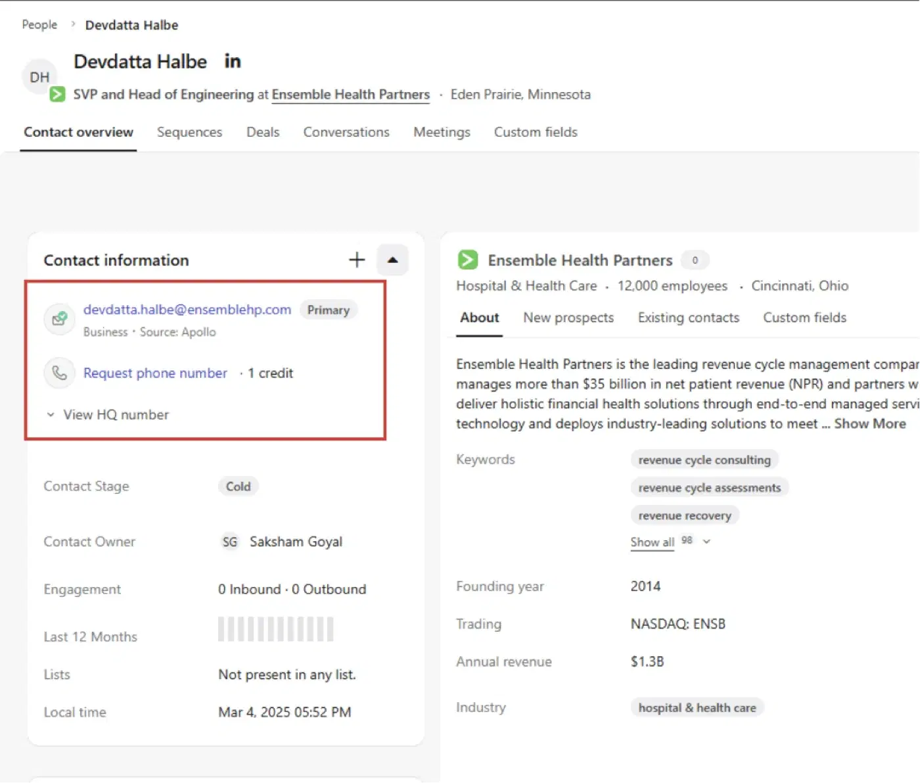Click the DH avatar circle
920x783 pixels.
click(x=39, y=77)
